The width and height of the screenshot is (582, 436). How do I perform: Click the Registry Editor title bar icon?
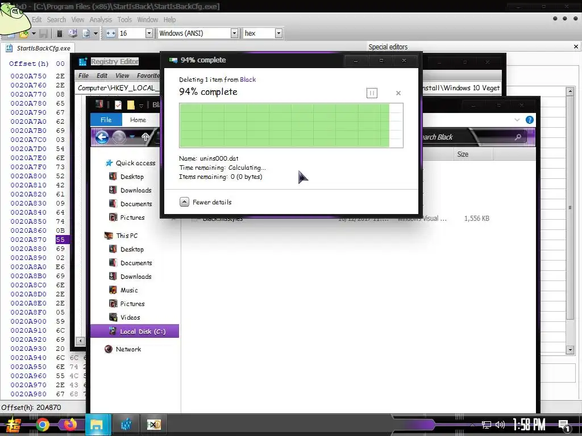tap(83, 61)
